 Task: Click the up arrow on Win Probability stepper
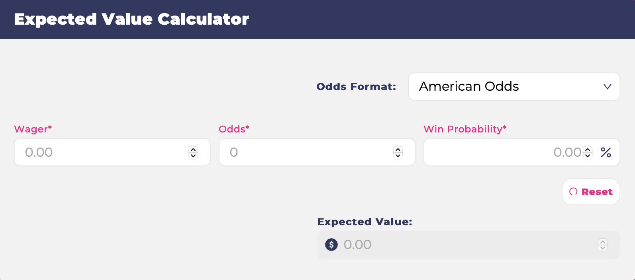[x=588, y=150]
